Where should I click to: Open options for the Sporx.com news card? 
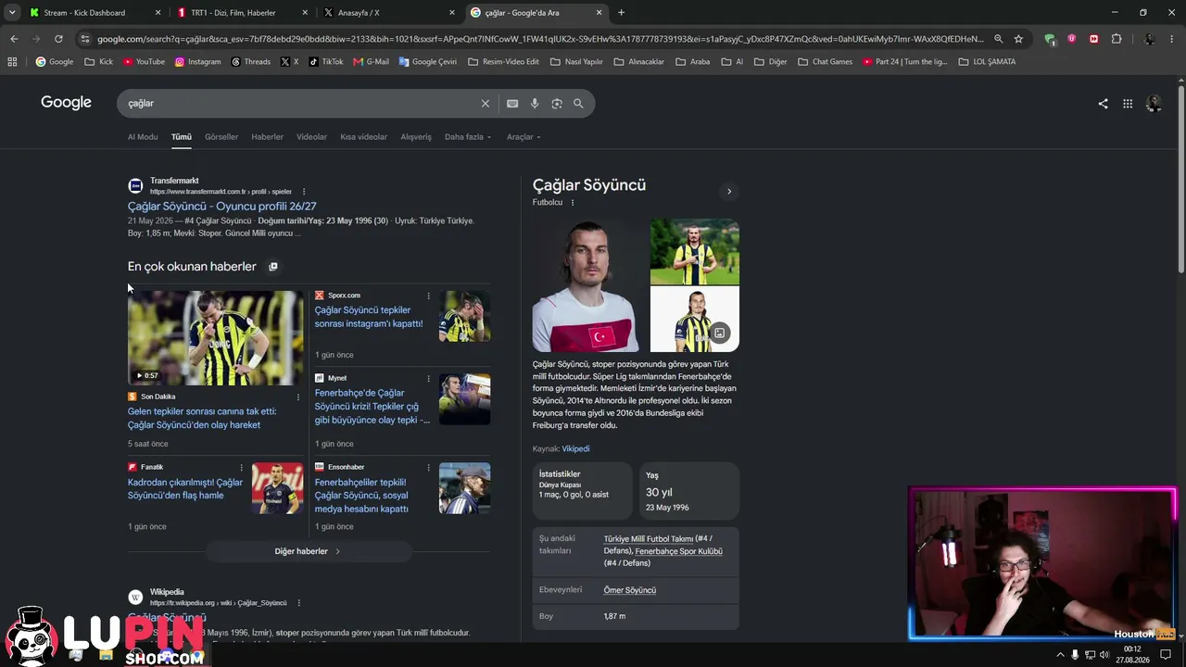428,296
